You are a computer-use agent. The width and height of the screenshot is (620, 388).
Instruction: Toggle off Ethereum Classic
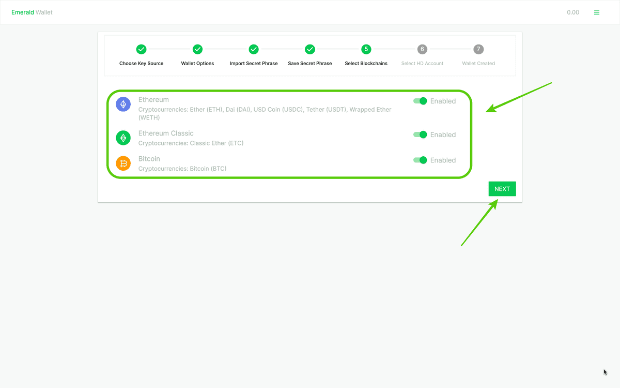click(x=420, y=135)
